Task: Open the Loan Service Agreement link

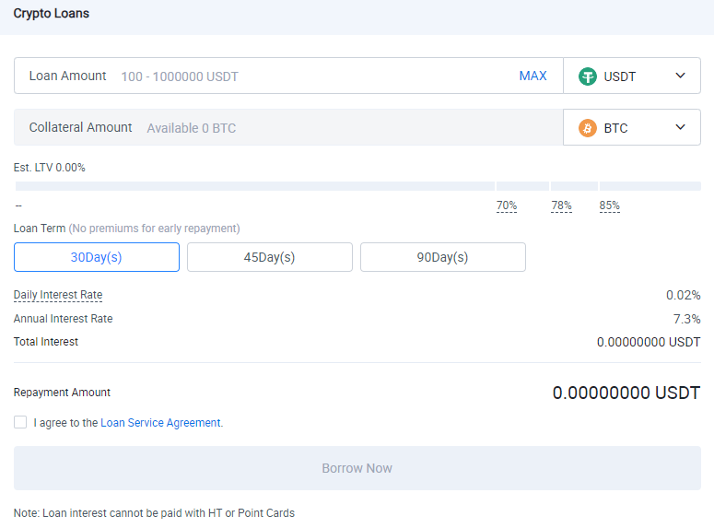Action: [x=160, y=423]
